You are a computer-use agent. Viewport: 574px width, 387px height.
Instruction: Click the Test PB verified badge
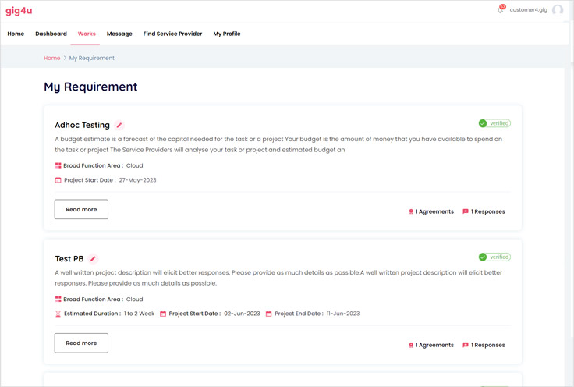(x=494, y=257)
